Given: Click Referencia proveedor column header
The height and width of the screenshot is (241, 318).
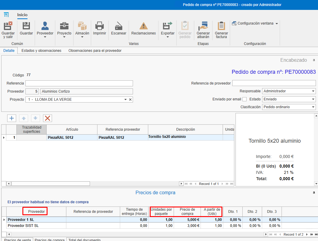Looking at the screenshot, I should pos(123,129).
